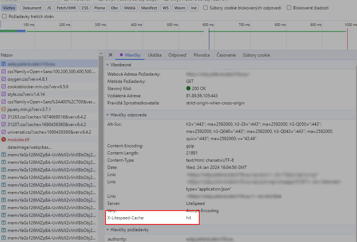The image size is (357, 242).
Task: Collapse the Všeobecné section
Action: [x=107, y=65]
